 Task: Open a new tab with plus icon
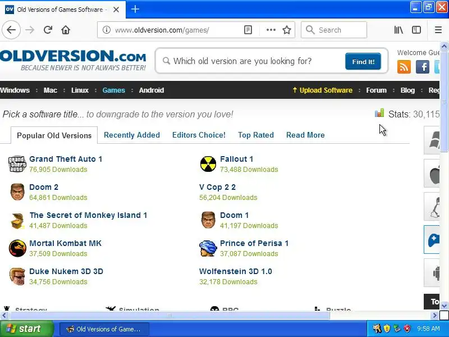click(x=135, y=9)
